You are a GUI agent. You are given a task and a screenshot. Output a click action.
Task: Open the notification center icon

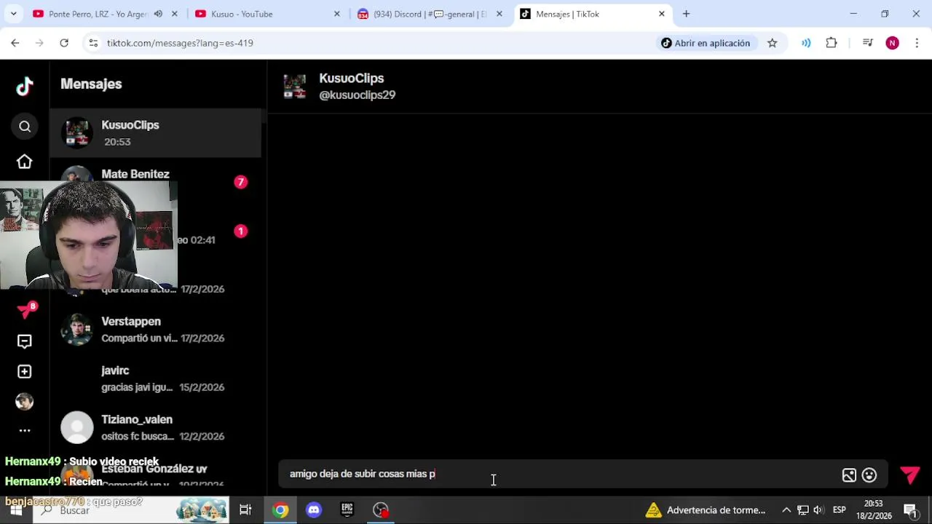pyautogui.click(x=911, y=510)
